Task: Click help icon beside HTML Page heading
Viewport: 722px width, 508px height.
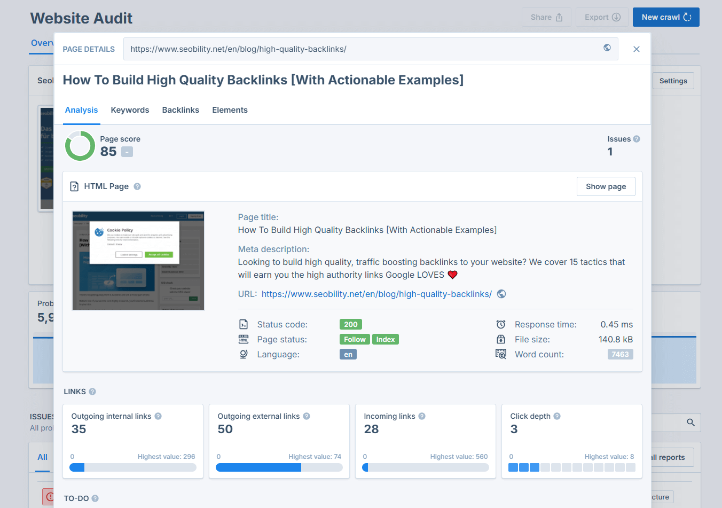Action: [x=137, y=186]
